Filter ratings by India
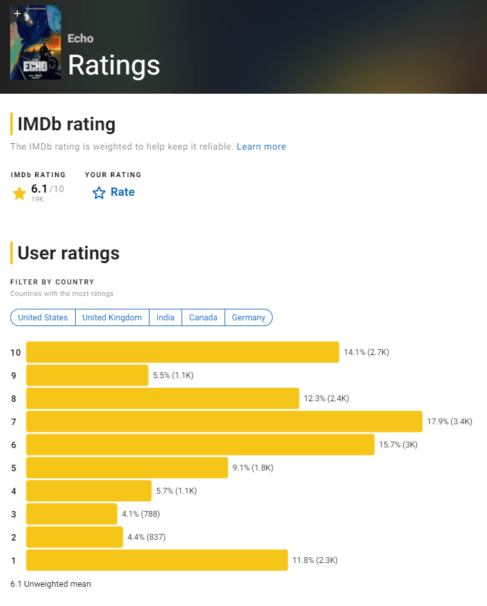 click(166, 318)
